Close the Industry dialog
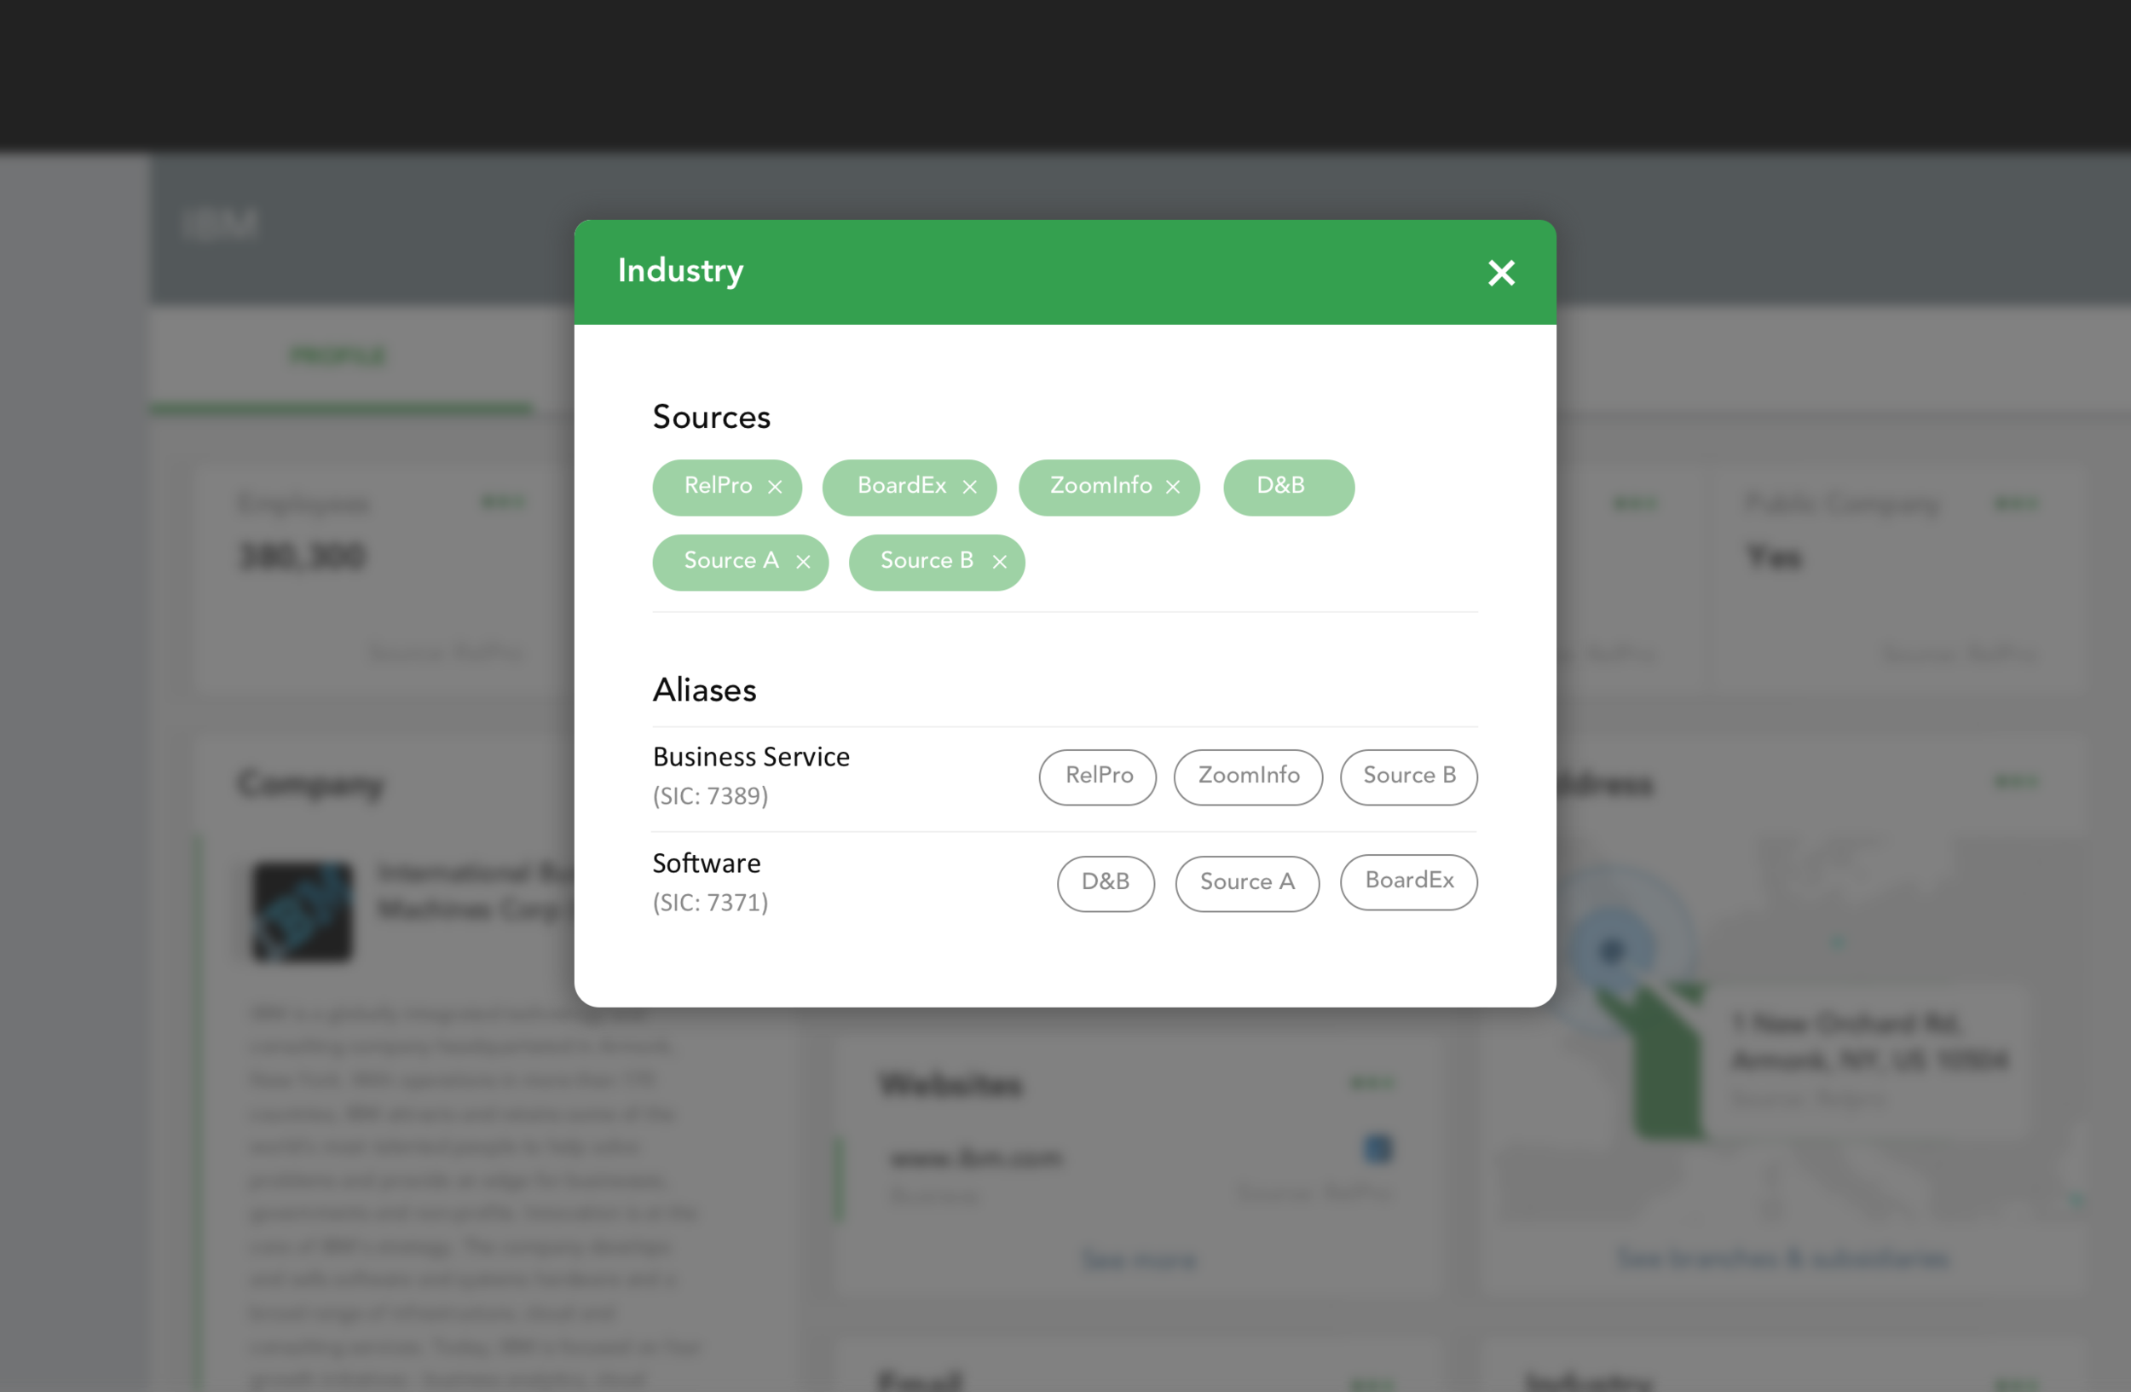2131x1392 pixels. tap(1501, 272)
